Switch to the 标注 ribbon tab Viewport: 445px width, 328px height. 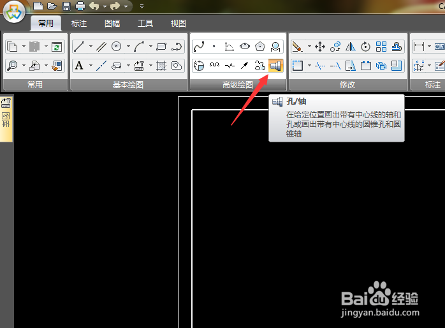pyautogui.click(x=79, y=23)
